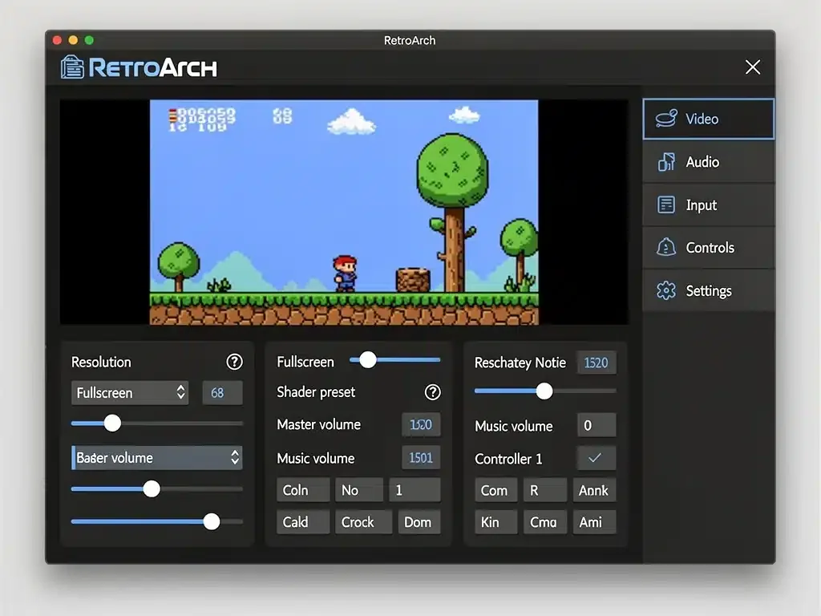Click the Coln button
821x616 pixels.
pos(303,490)
